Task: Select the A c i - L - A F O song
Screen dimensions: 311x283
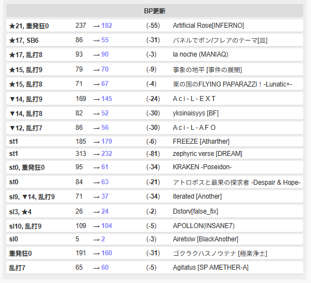Action: (194, 128)
